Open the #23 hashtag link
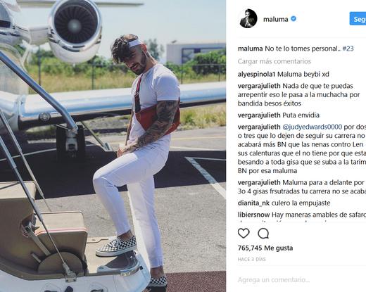 tap(348, 49)
